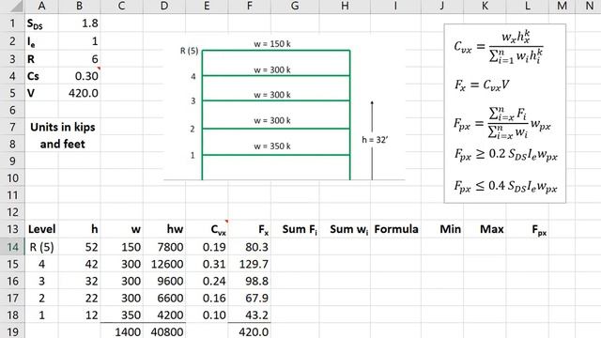Click the Fx value 129.7 cell

pyautogui.click(x=250, y=264)
